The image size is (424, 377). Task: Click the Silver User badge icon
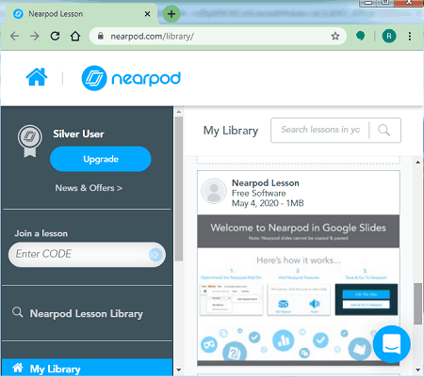(x=30, y=141)
